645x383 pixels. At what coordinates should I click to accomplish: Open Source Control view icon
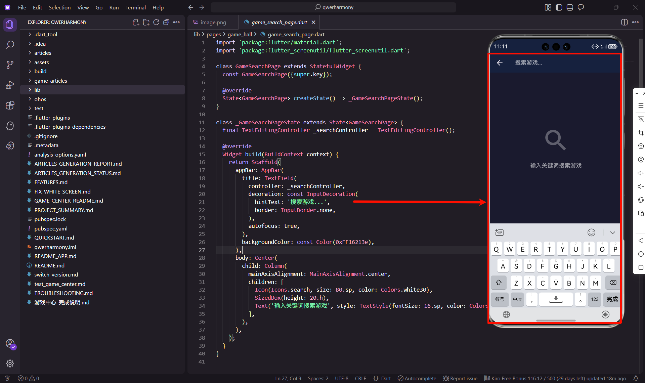10,65
